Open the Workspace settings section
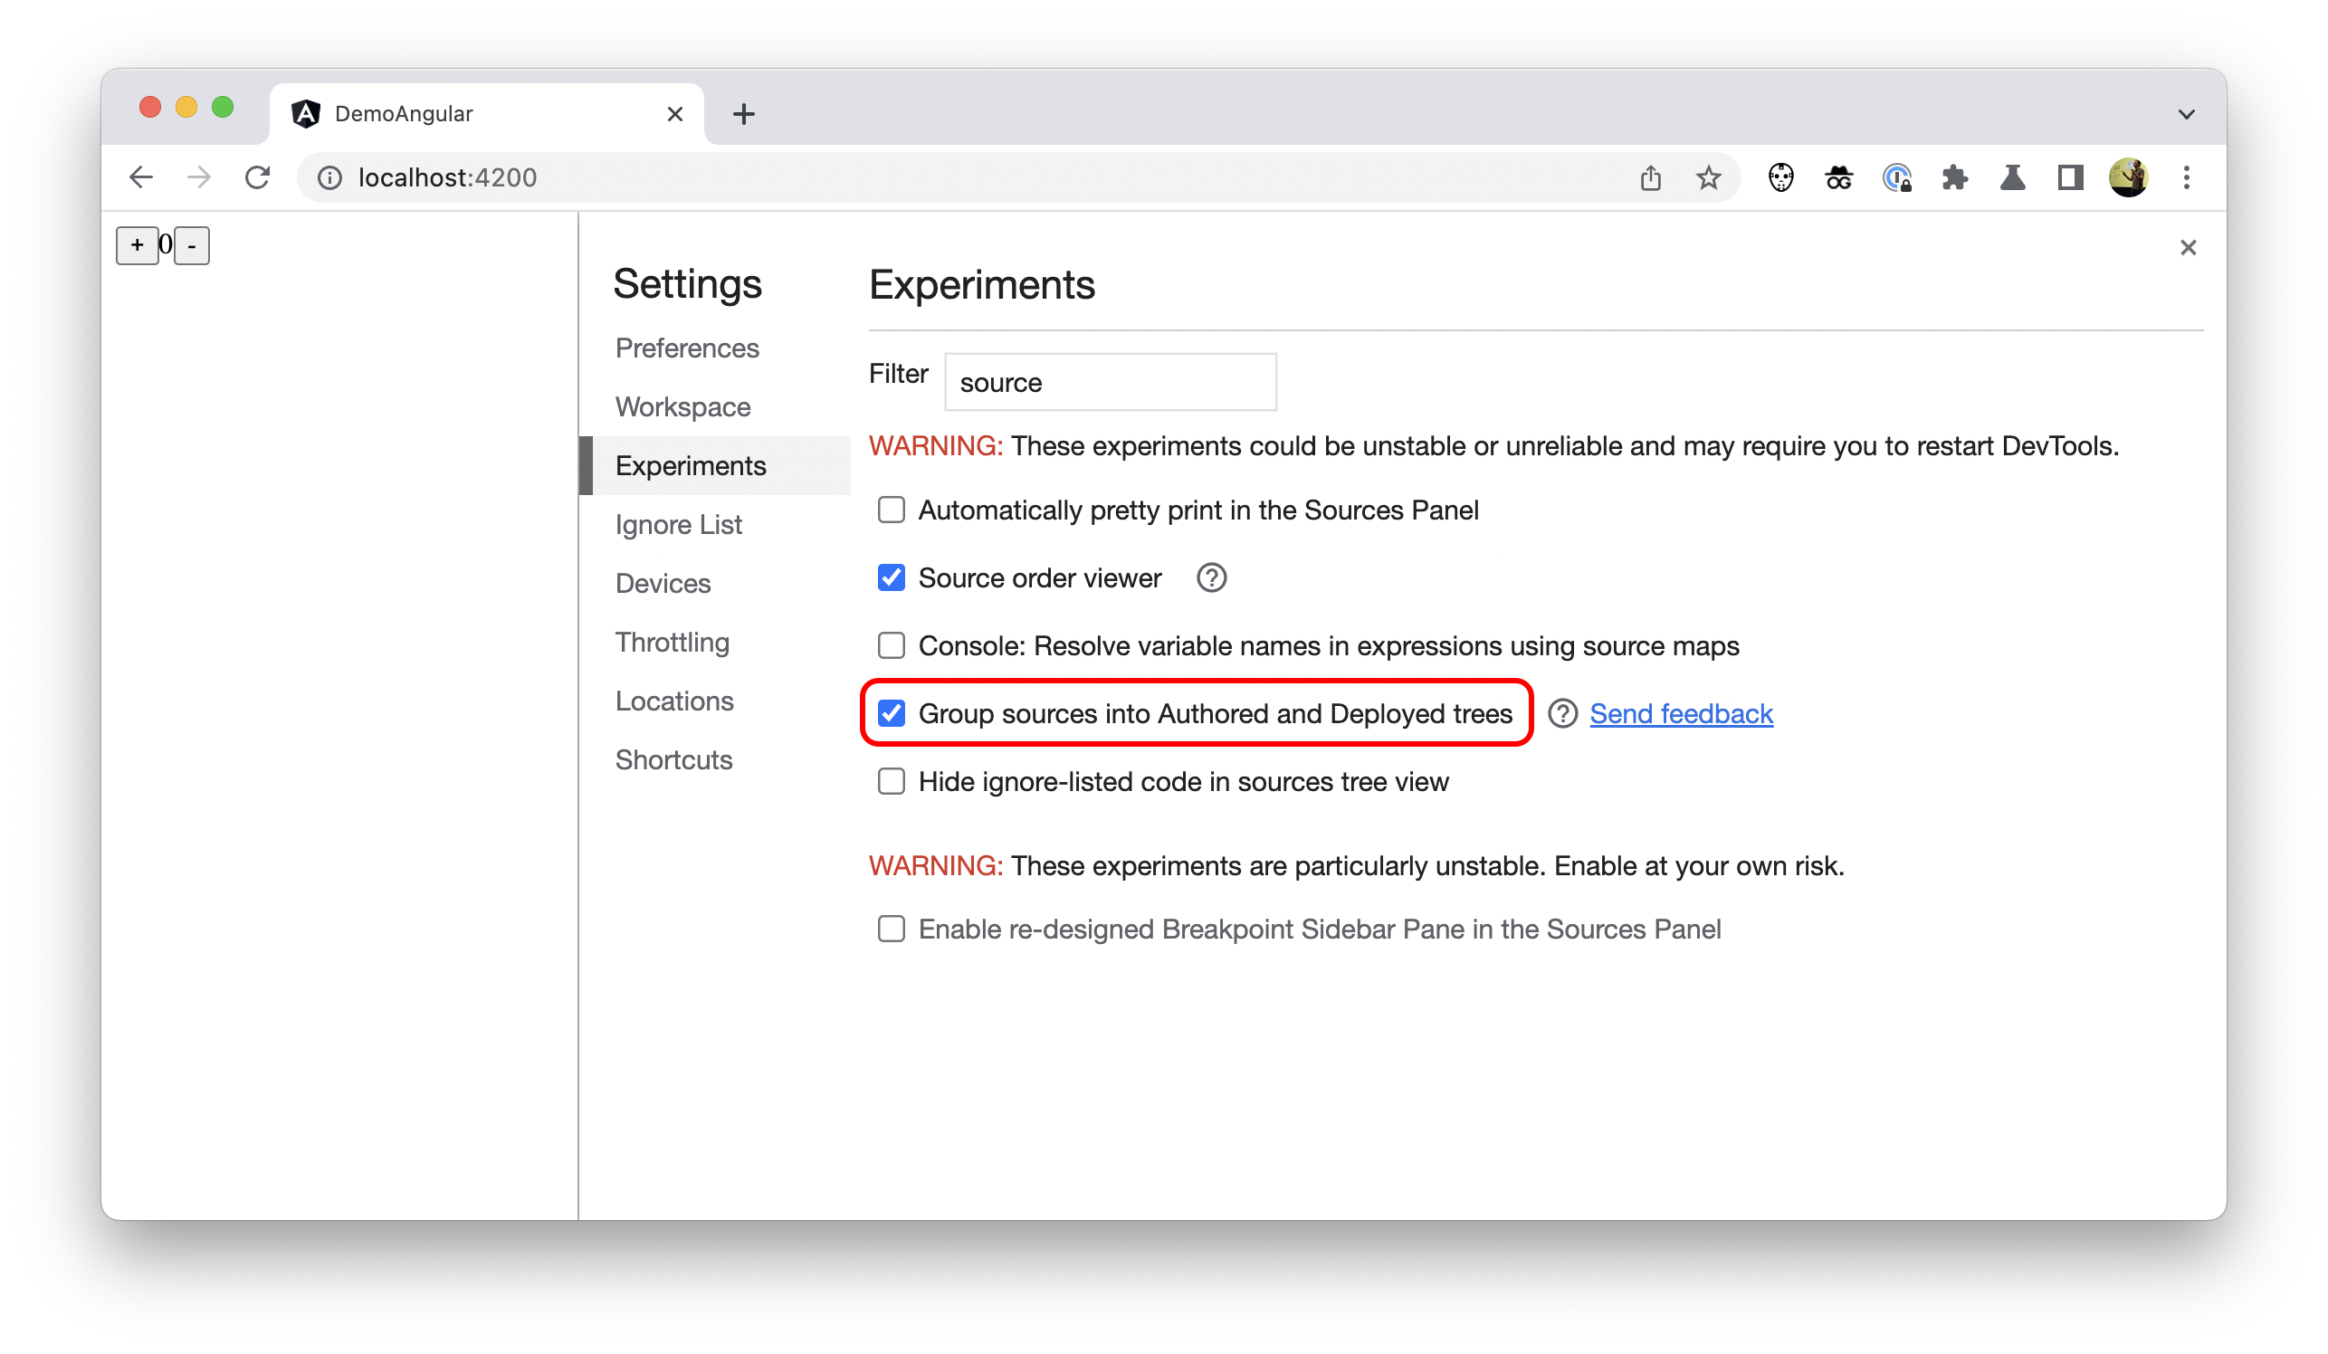The image size is (2328, 1354). 682,405
